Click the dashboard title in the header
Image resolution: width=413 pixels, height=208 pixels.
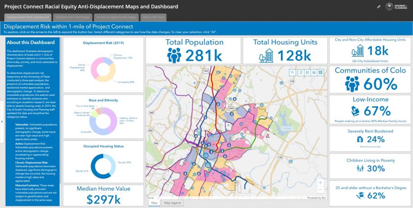(x=91, y=6)
